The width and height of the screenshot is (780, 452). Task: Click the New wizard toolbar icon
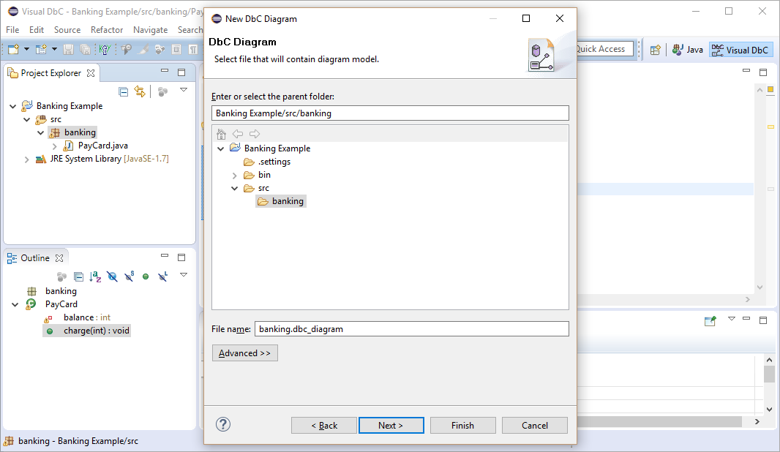pos(13,49)
